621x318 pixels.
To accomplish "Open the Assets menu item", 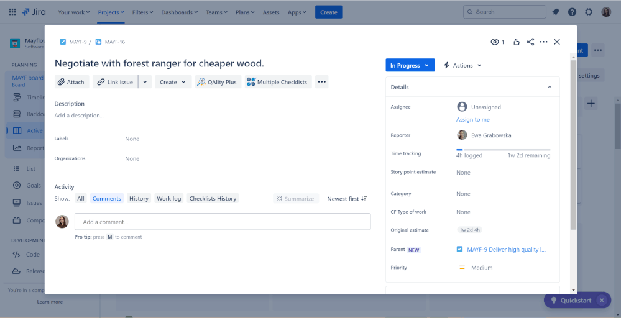I will click(x=271, y=12).
